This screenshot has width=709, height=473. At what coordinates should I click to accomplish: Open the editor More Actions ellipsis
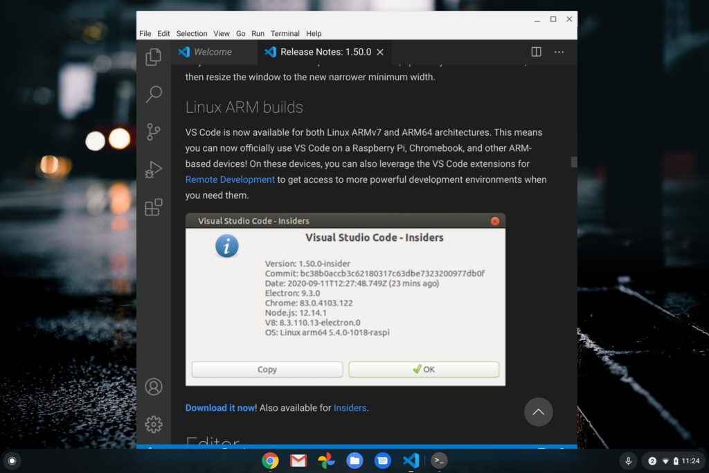click(x=559, y=52)
